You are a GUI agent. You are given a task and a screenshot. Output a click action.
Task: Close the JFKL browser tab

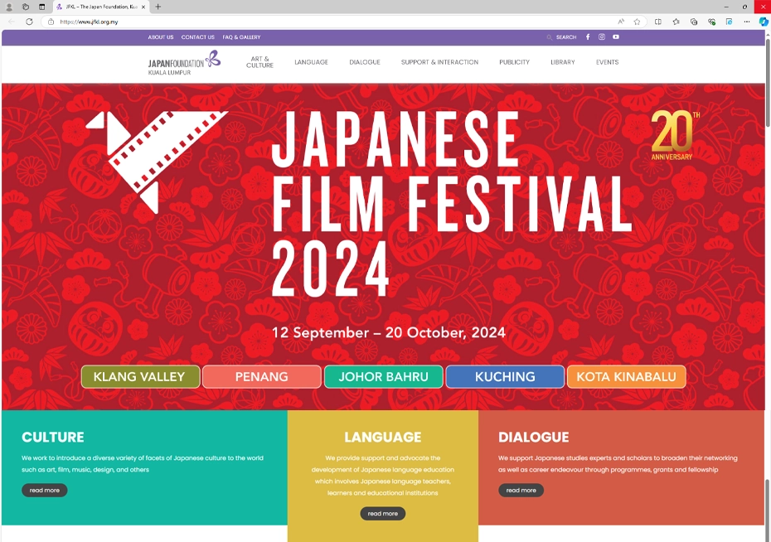point(143,7)
